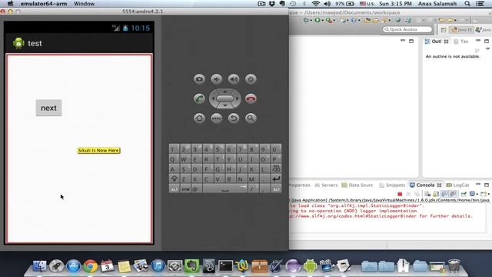Select the Servers tab in Eclipse

(x=326, y=185)
